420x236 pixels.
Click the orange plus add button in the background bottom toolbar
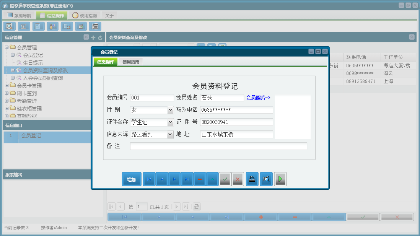click(261, 217)
